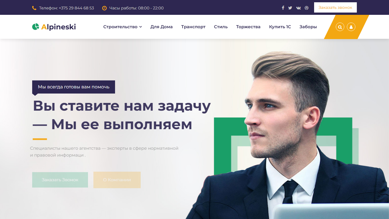The width and height of the screenshot is (389, 219).
Task: Open the Торжества menu item
Action: click(248, 27)
